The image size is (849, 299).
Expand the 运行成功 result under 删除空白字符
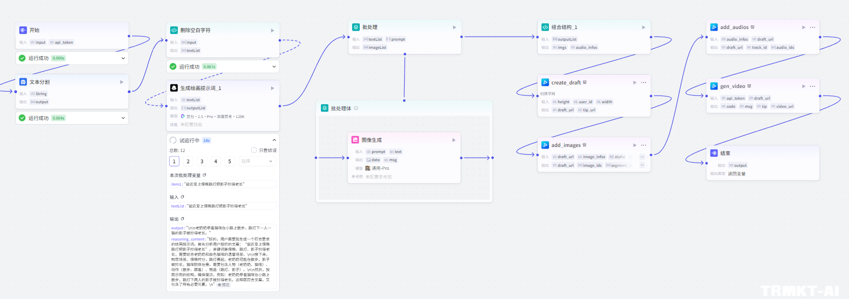coord(274,67)
